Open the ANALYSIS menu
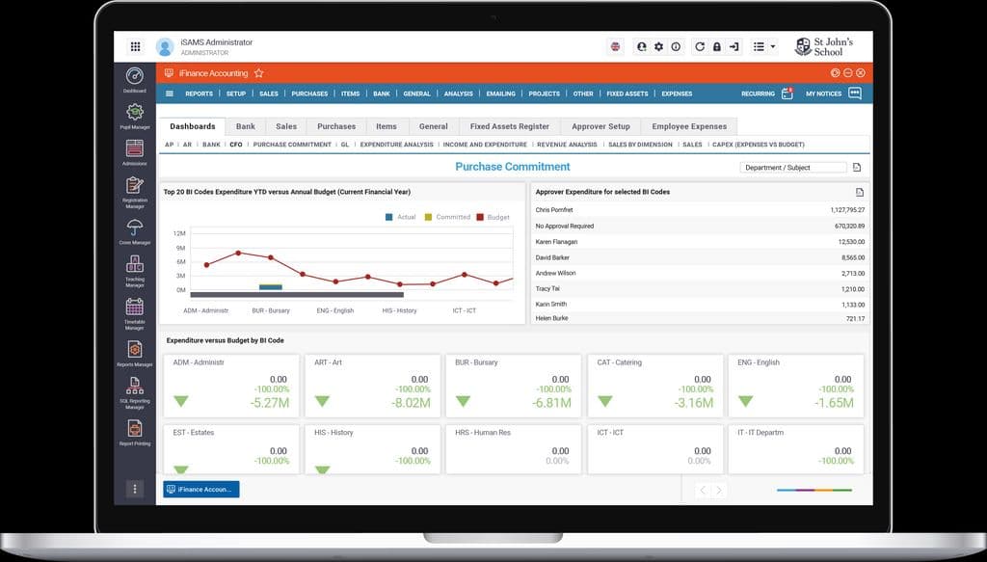The width and height of the screenshot is (987, 562). 460,94
